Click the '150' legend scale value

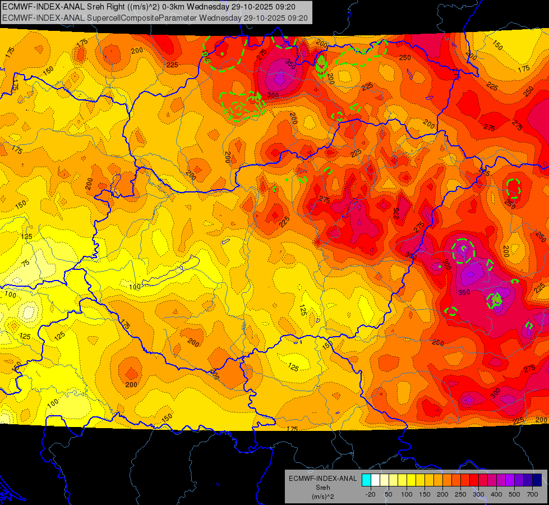pos(425,494)
